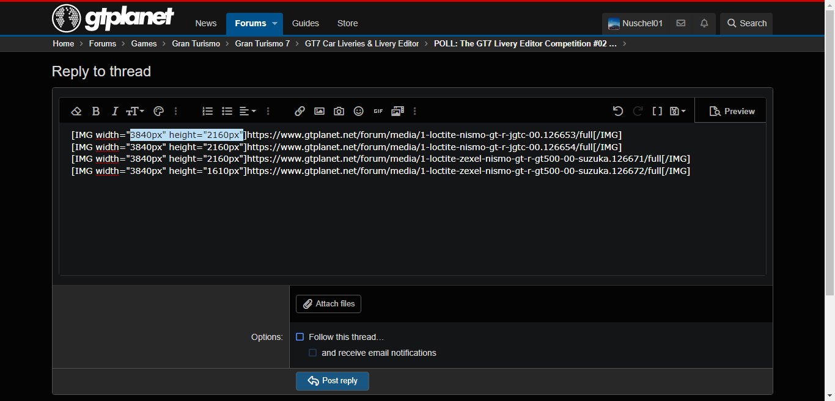The width and height of the screenshot is (835, 401).
Task: Insert an unordered bullet list
Action: coord(227,111)
